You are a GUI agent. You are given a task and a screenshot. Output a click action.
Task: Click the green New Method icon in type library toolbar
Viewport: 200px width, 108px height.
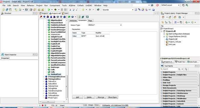[69, 17]
